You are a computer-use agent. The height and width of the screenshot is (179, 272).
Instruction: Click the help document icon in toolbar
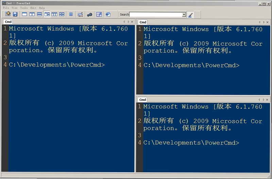pyautogui.click(x=108, y=14)
